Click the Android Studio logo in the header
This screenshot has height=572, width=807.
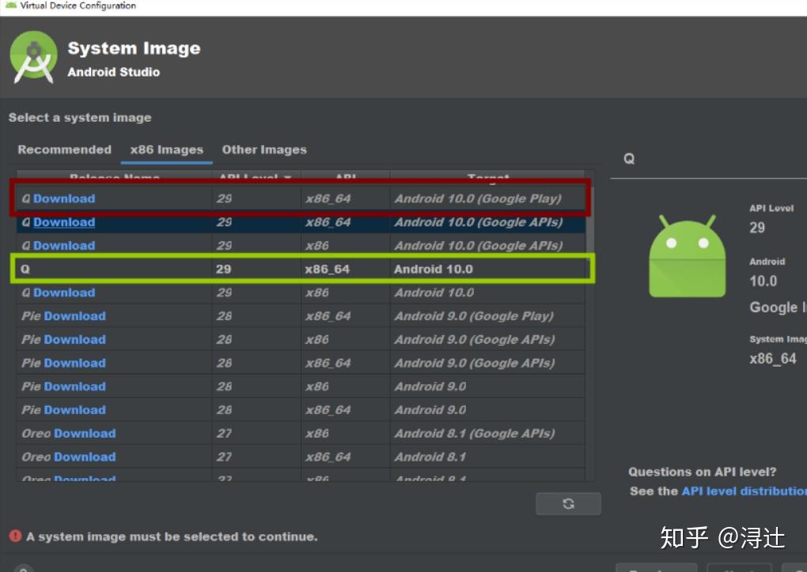pyautogui.click(x=34, y=57)
